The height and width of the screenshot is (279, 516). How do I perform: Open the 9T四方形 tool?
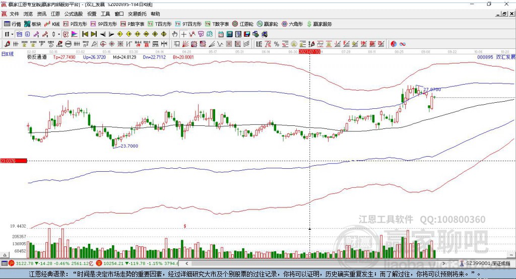pyautogui.click(x=188, y=24)
